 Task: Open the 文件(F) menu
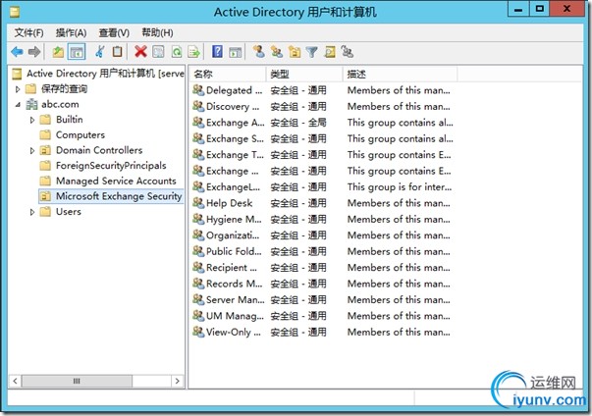click(29, 33)
